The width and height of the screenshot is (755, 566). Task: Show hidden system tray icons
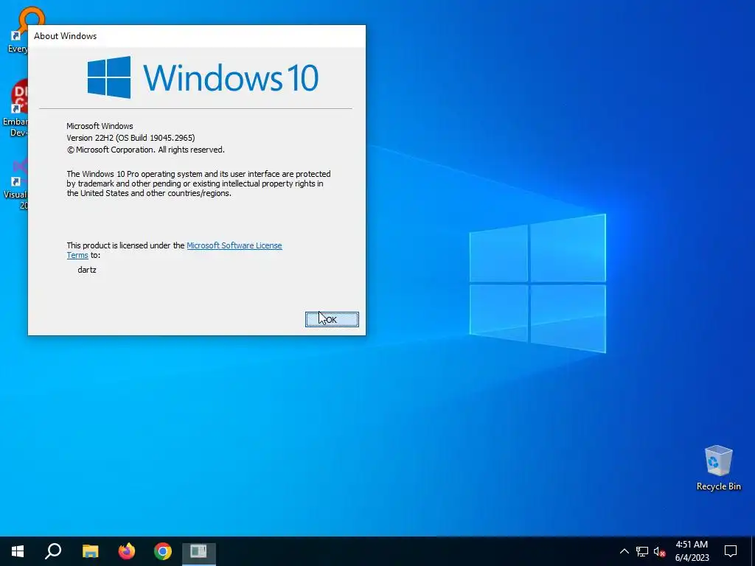624,551
